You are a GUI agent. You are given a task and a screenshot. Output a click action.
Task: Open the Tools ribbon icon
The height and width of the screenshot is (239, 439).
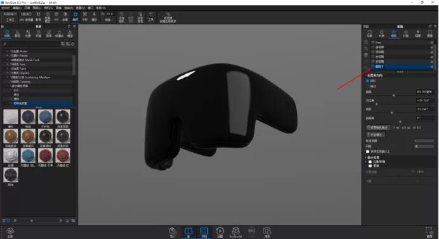tap(150, 16)
